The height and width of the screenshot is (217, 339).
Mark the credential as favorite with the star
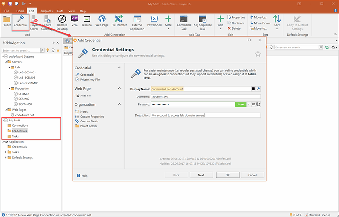[258, 54]
